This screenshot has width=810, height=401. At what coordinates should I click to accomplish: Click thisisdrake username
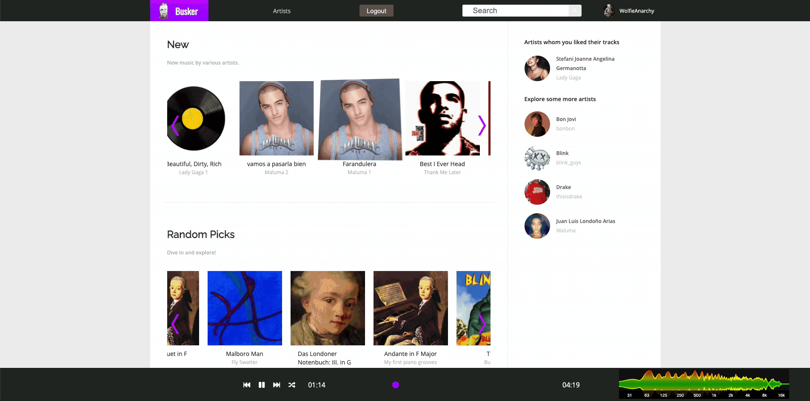pos(569,197)
